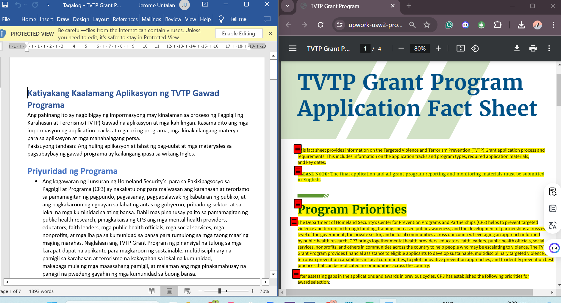Viewport: 561px width, 303px height.
Task: Click the PDF 80% zoom field
Action: coord(420,48)
